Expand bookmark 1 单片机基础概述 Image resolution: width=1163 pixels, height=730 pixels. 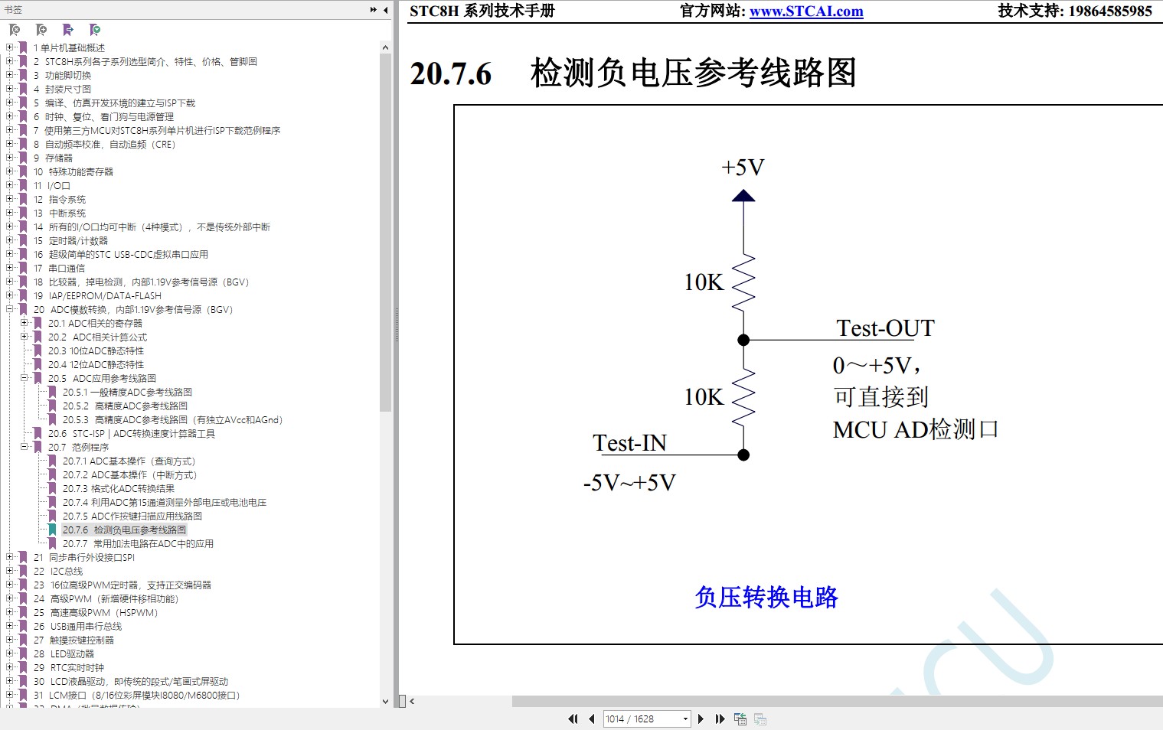point(9,47)
